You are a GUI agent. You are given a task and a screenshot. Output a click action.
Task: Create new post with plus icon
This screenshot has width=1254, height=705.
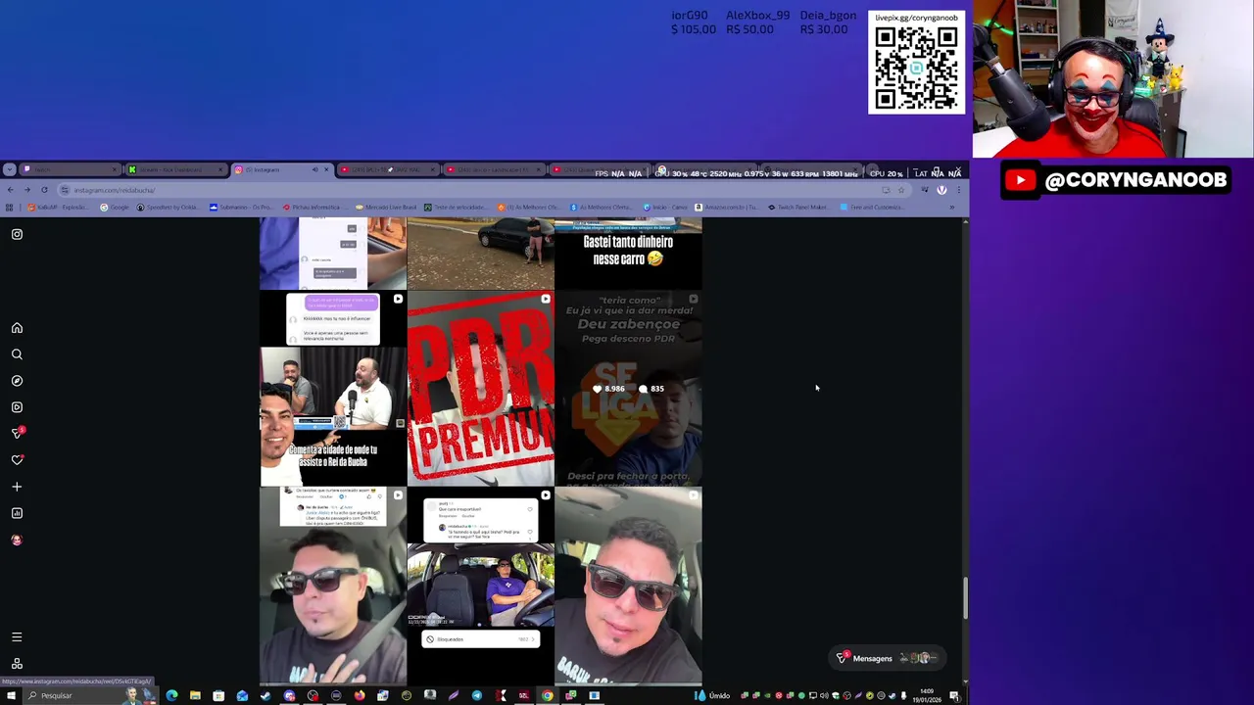[x=17, y=487]
